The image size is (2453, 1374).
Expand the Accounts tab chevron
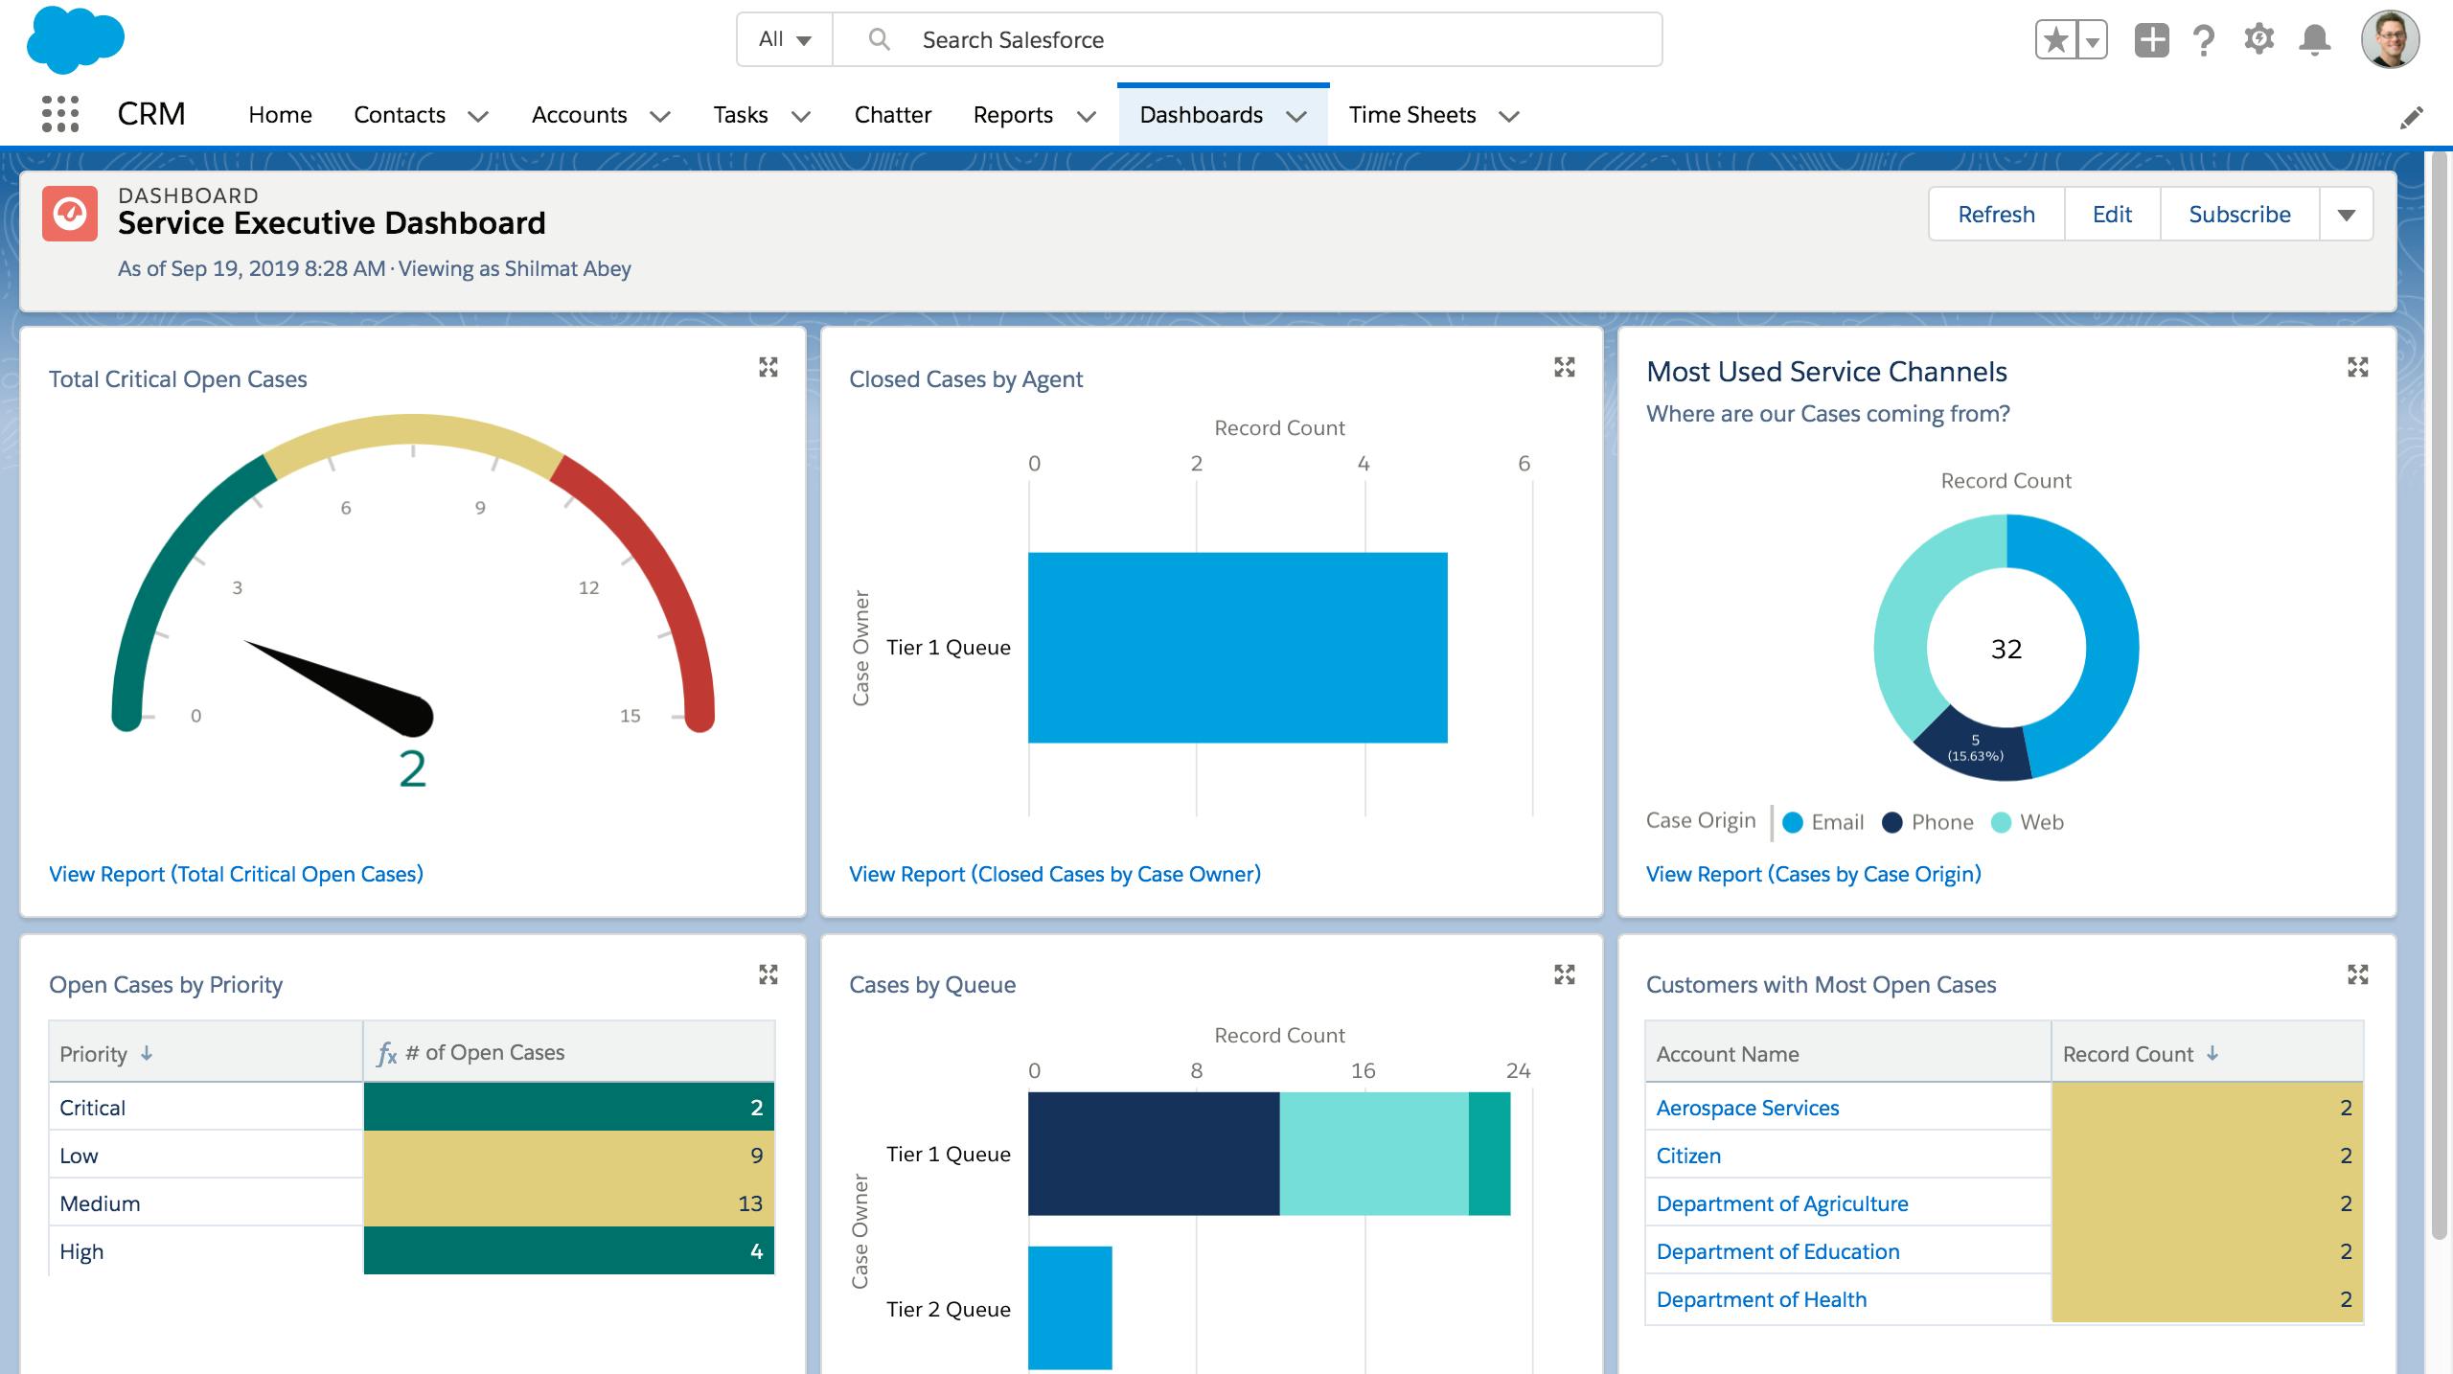pyautogui.click(x=660, y=116)
